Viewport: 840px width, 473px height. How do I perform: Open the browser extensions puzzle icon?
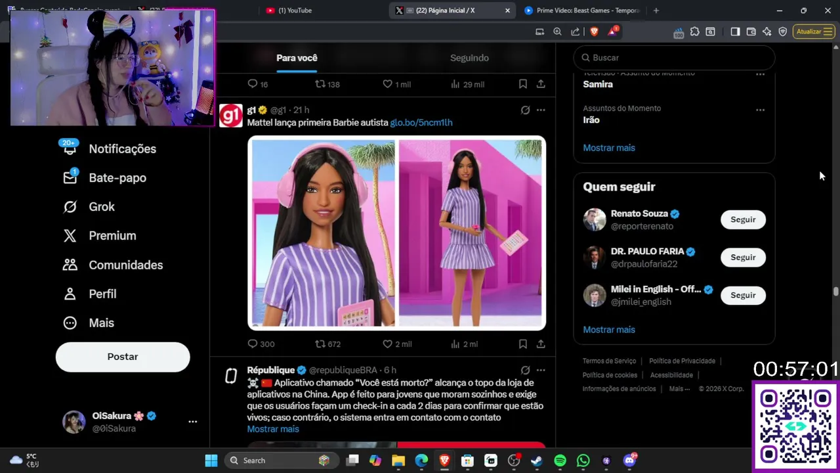694,32
